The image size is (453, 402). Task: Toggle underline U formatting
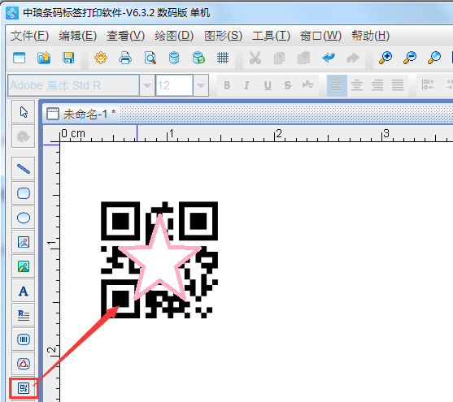tap(268, 85)
